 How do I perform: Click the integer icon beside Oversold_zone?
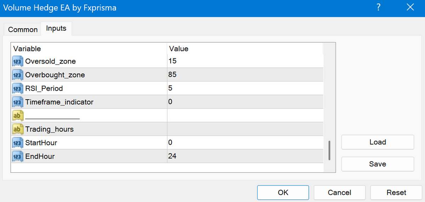(x=18, y=61)
